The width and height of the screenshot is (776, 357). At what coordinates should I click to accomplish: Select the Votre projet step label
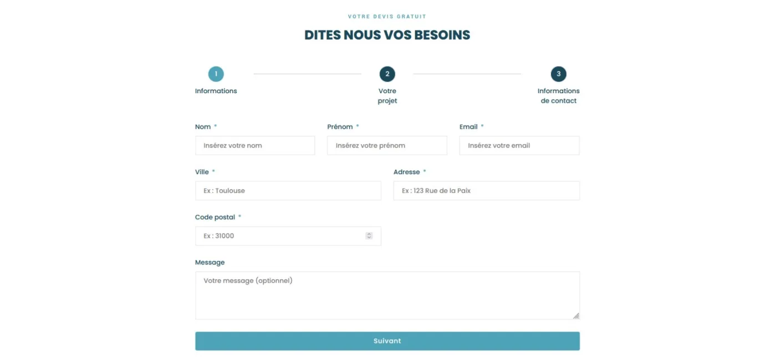387,96
